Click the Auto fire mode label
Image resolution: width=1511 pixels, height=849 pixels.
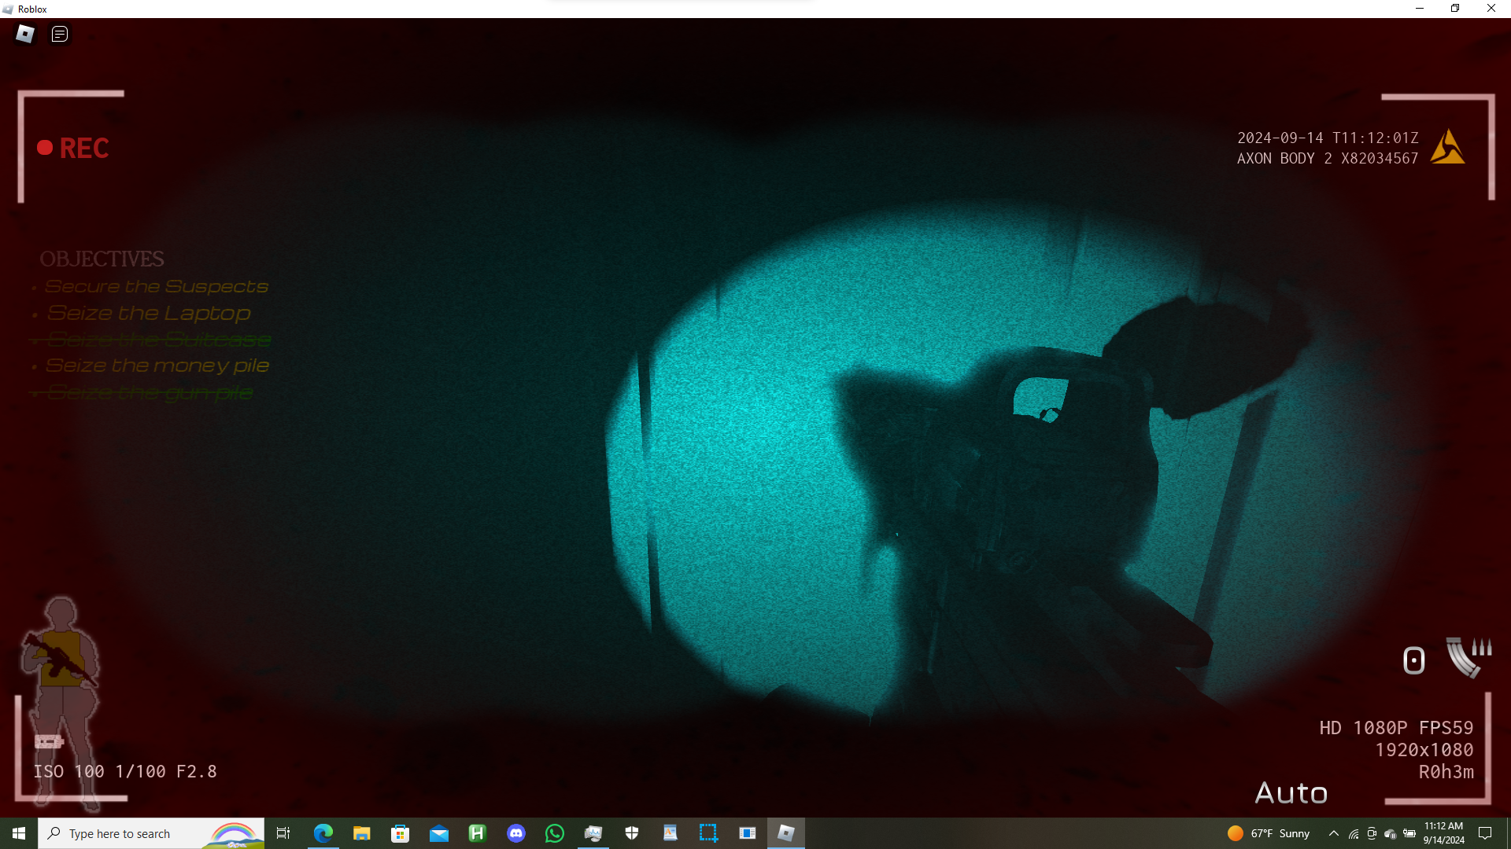click(1291, 793)
